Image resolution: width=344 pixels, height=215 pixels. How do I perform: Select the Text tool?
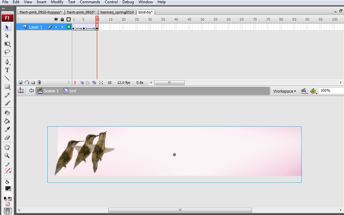point(7,70)
